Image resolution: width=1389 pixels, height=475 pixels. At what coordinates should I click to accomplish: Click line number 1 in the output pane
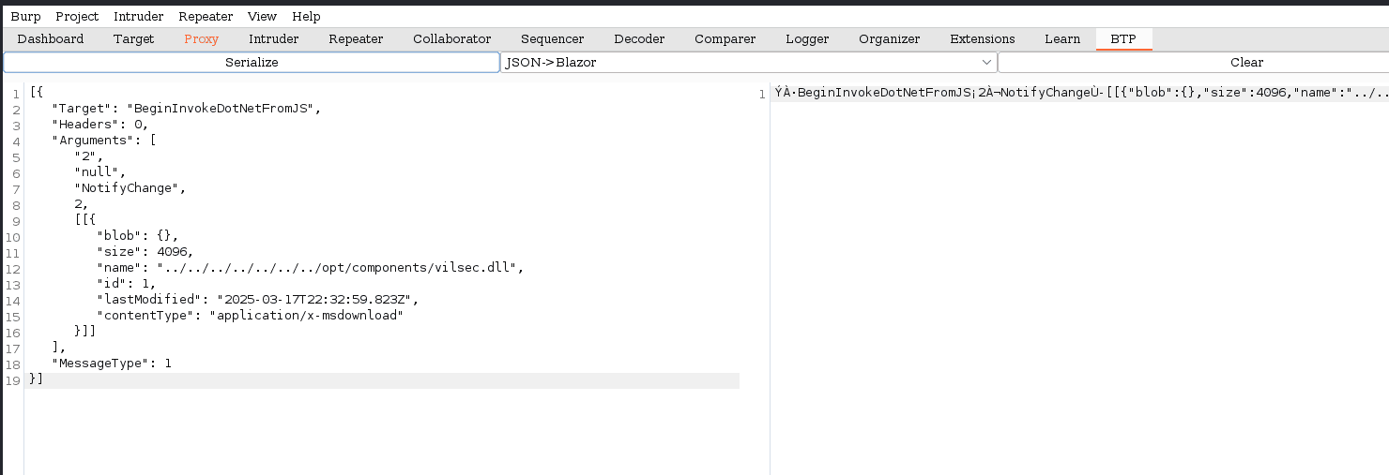pyautogui.click(x=761, y=93)
